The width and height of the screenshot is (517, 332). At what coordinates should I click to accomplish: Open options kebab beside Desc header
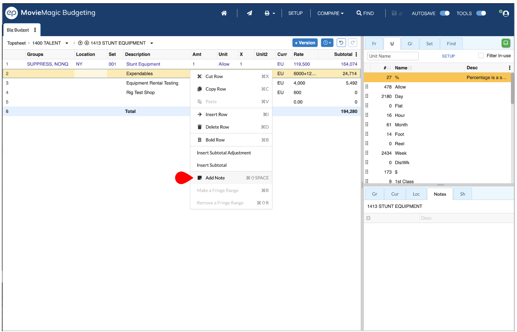(x=510, y=68)
